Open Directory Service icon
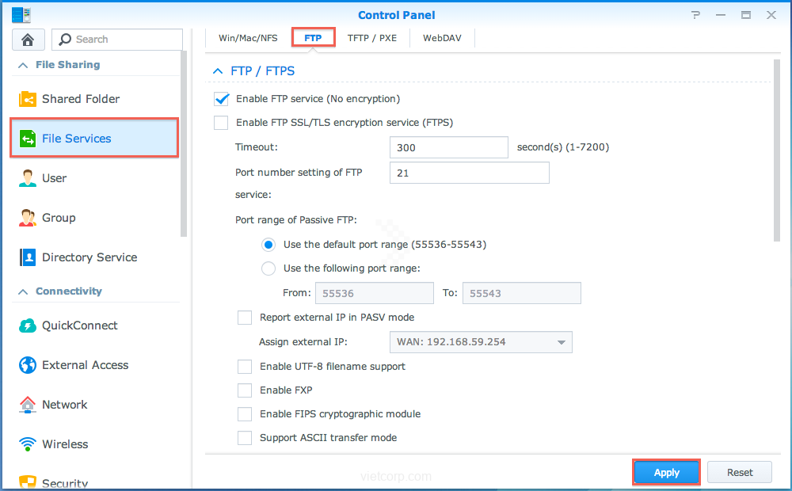Viewport: 792px width, 491px height. point(28,257)
